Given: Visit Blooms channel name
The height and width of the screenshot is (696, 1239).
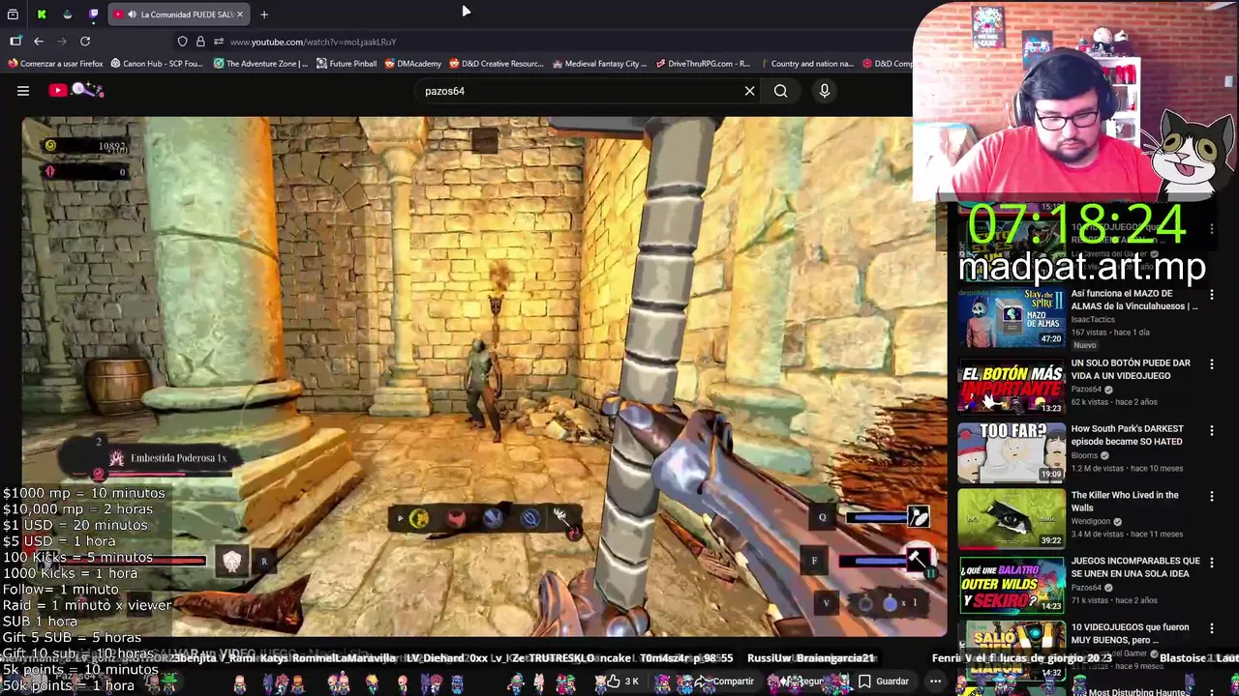Looking at the screenshot, I should (x=1084, y=455).
